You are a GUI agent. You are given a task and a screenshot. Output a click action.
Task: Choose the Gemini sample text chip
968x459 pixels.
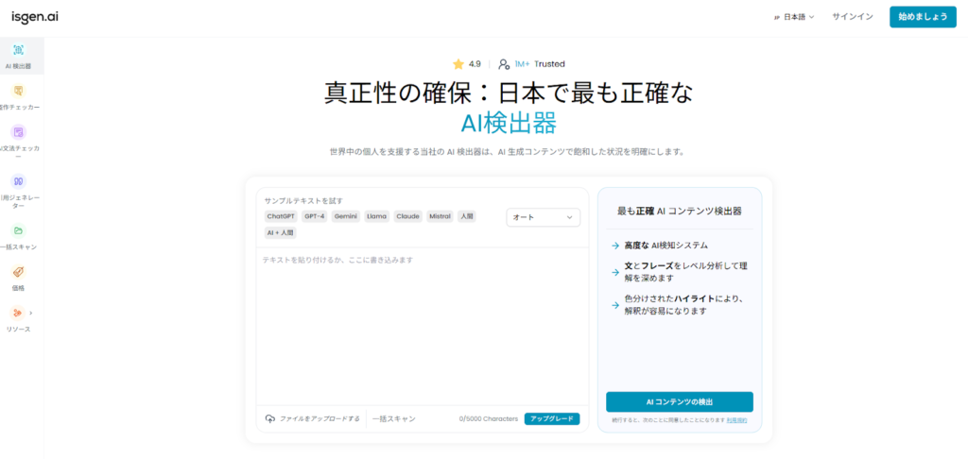coord(345,216)
